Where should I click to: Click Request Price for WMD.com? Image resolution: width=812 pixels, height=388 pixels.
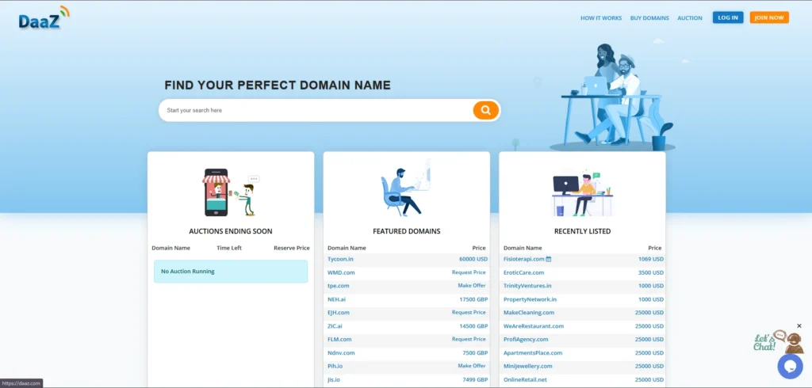[469, 272]
